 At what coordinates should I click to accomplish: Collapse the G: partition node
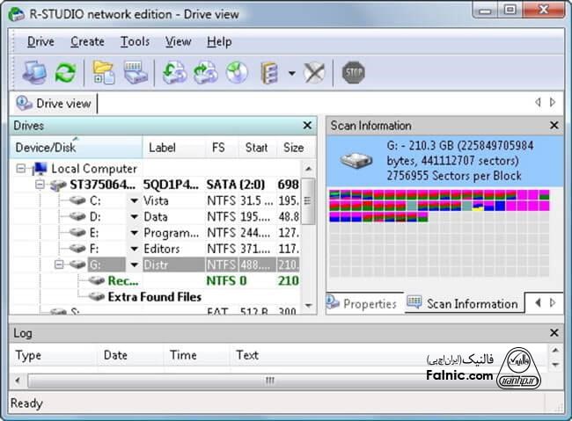click(58, 265)
